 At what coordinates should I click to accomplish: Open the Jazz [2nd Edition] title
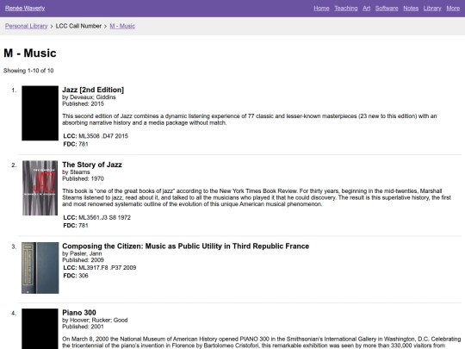pos(93,90)
